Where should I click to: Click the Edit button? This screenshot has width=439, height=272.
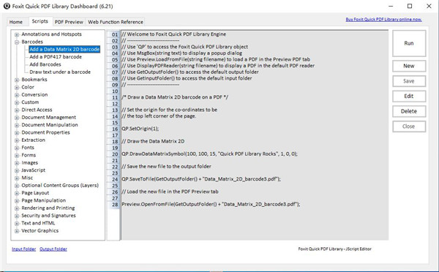tap(409, 97)
